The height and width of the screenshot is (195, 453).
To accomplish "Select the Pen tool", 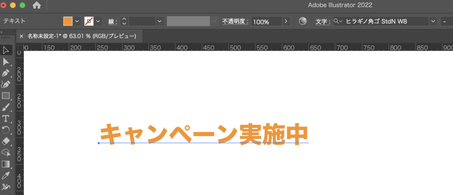I will coord(6,73).
